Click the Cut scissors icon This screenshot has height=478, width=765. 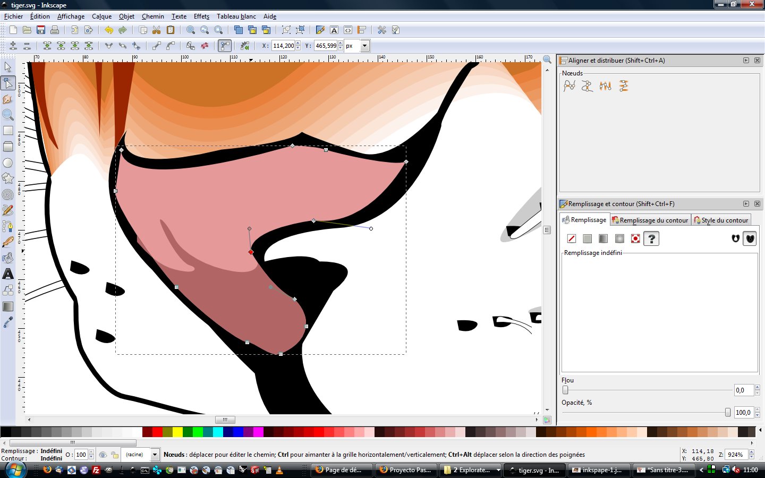[x=157, y=30]
